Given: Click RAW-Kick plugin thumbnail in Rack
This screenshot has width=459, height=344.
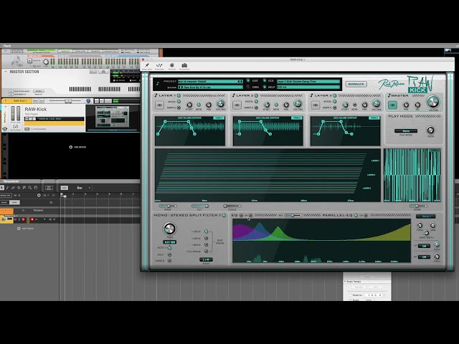Looking at the screenshot, I should click(x=113, y=117).
